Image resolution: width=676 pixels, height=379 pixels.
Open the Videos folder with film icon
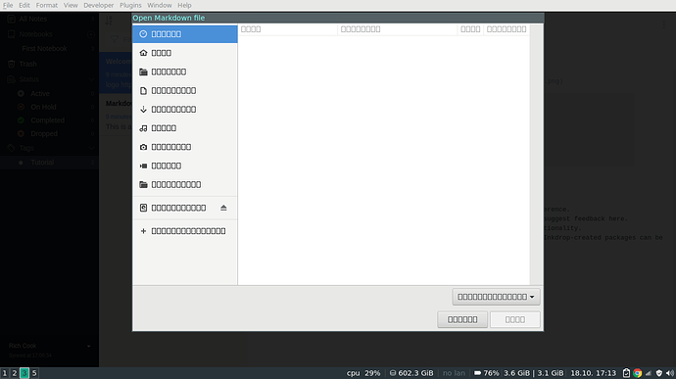[x=185, y=166]
